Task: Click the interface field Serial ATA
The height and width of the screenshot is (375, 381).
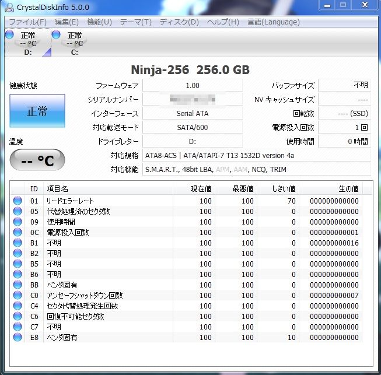Action: click(x=192, y=113)
